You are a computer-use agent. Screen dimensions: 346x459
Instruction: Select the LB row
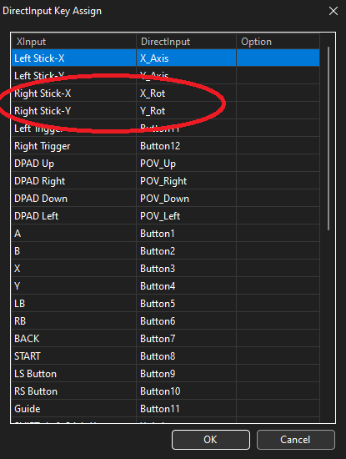click(166, 304)
